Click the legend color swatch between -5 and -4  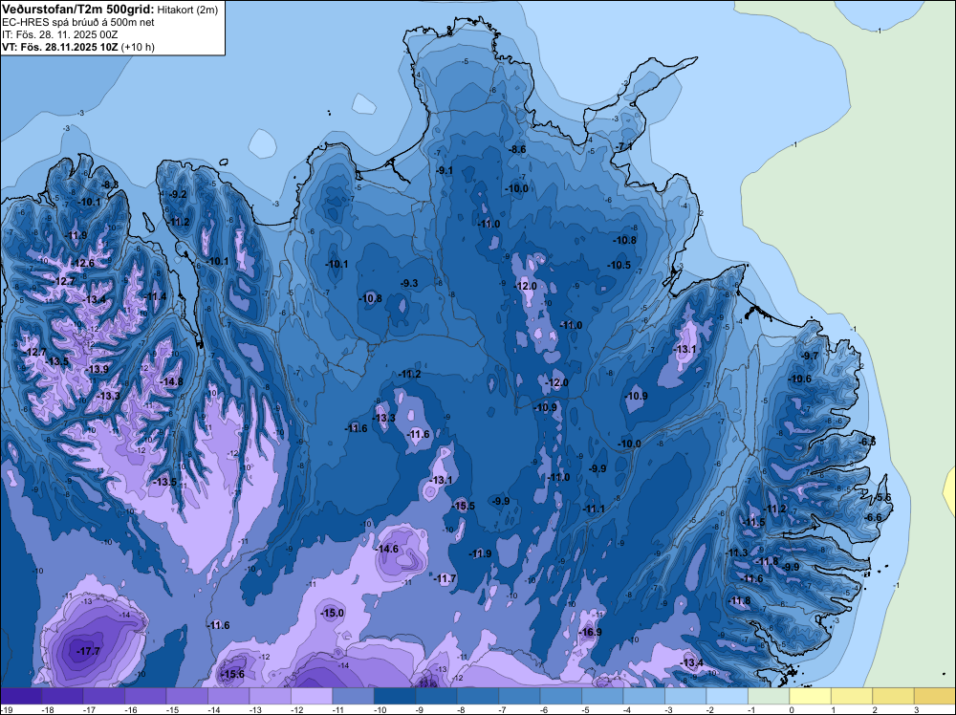(x=602, y=696)
